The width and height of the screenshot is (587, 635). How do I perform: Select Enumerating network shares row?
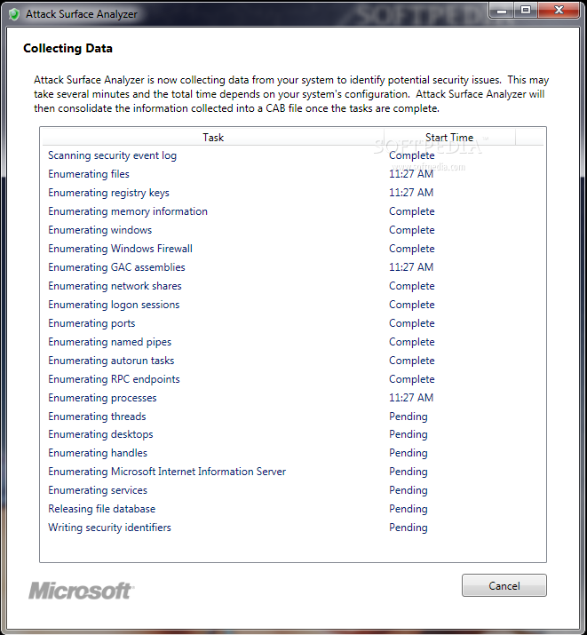click(x=293, y=286)
